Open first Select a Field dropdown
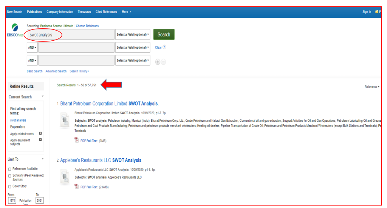The image size is (387, 208). pos(133,34)
